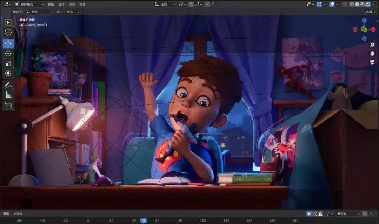Open the 添加 Add menu
Viewport: 379px width, 224px height.
click(x=72, y=4)
